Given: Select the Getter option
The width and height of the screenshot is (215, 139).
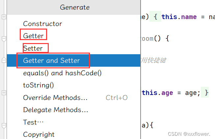Looking at the screenshot, I should coord(33,36).
